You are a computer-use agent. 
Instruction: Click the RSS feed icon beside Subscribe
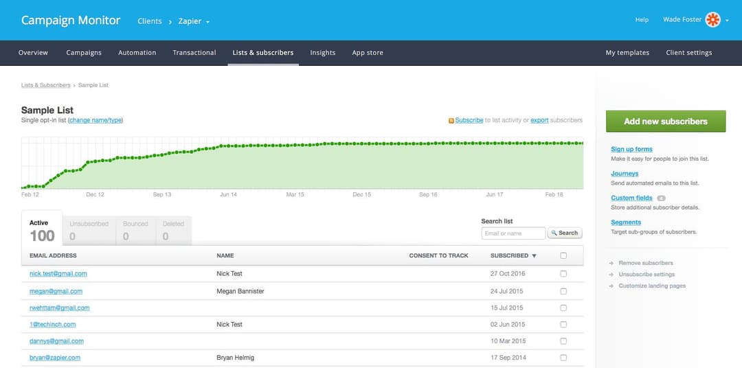tap(451, 121)
